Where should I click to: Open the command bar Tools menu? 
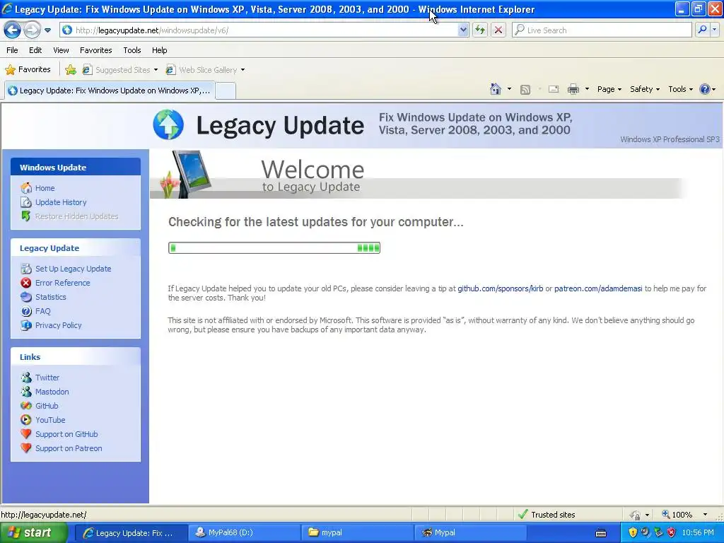(680, 89)
